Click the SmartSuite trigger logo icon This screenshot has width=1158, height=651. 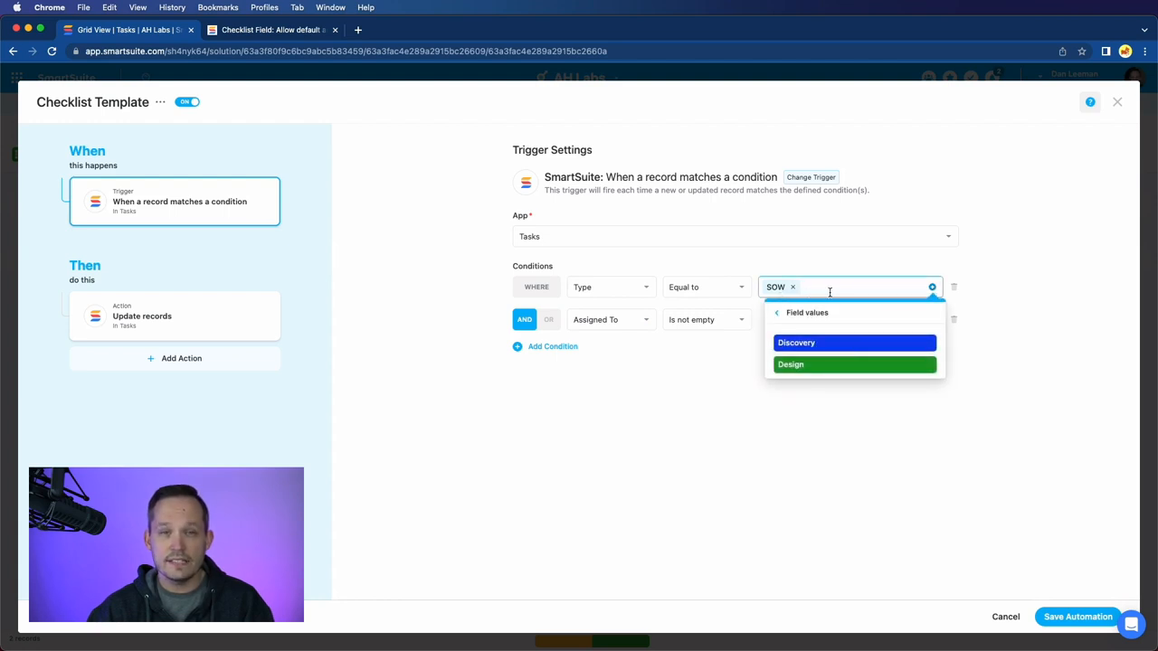(x=526, y=183)
